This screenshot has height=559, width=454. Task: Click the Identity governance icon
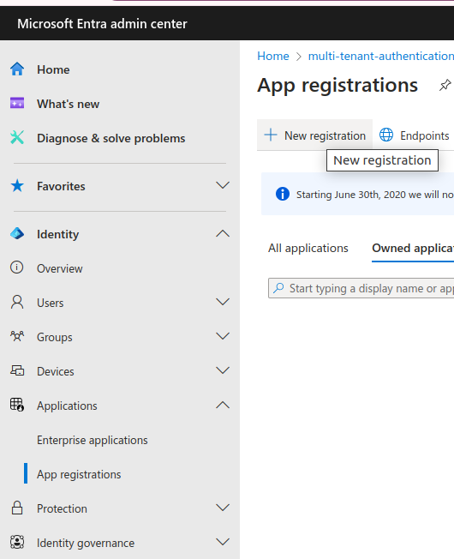coord(17,542)
